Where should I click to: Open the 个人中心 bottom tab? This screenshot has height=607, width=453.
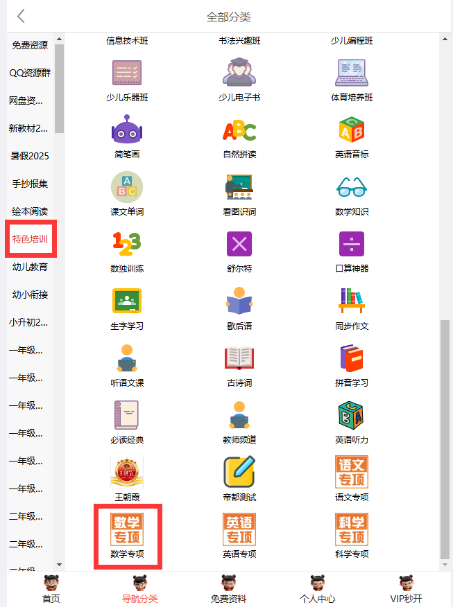[x=317, y=590]
